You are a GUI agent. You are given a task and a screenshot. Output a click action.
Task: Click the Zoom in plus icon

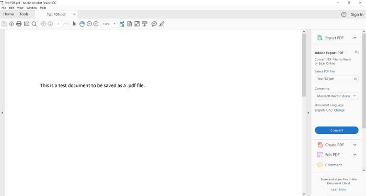96,24
